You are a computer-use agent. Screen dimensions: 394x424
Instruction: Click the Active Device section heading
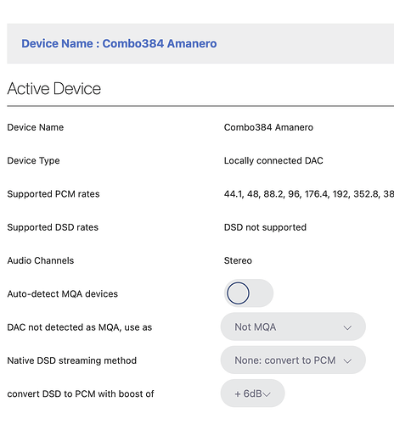[53, 88]
